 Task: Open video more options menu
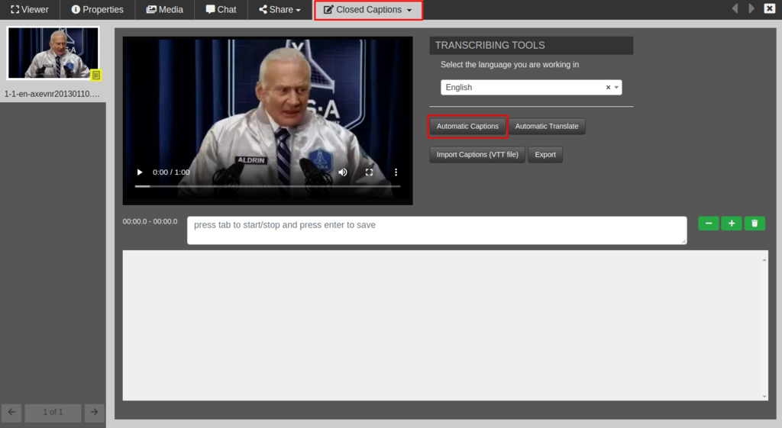pos(396,172)
